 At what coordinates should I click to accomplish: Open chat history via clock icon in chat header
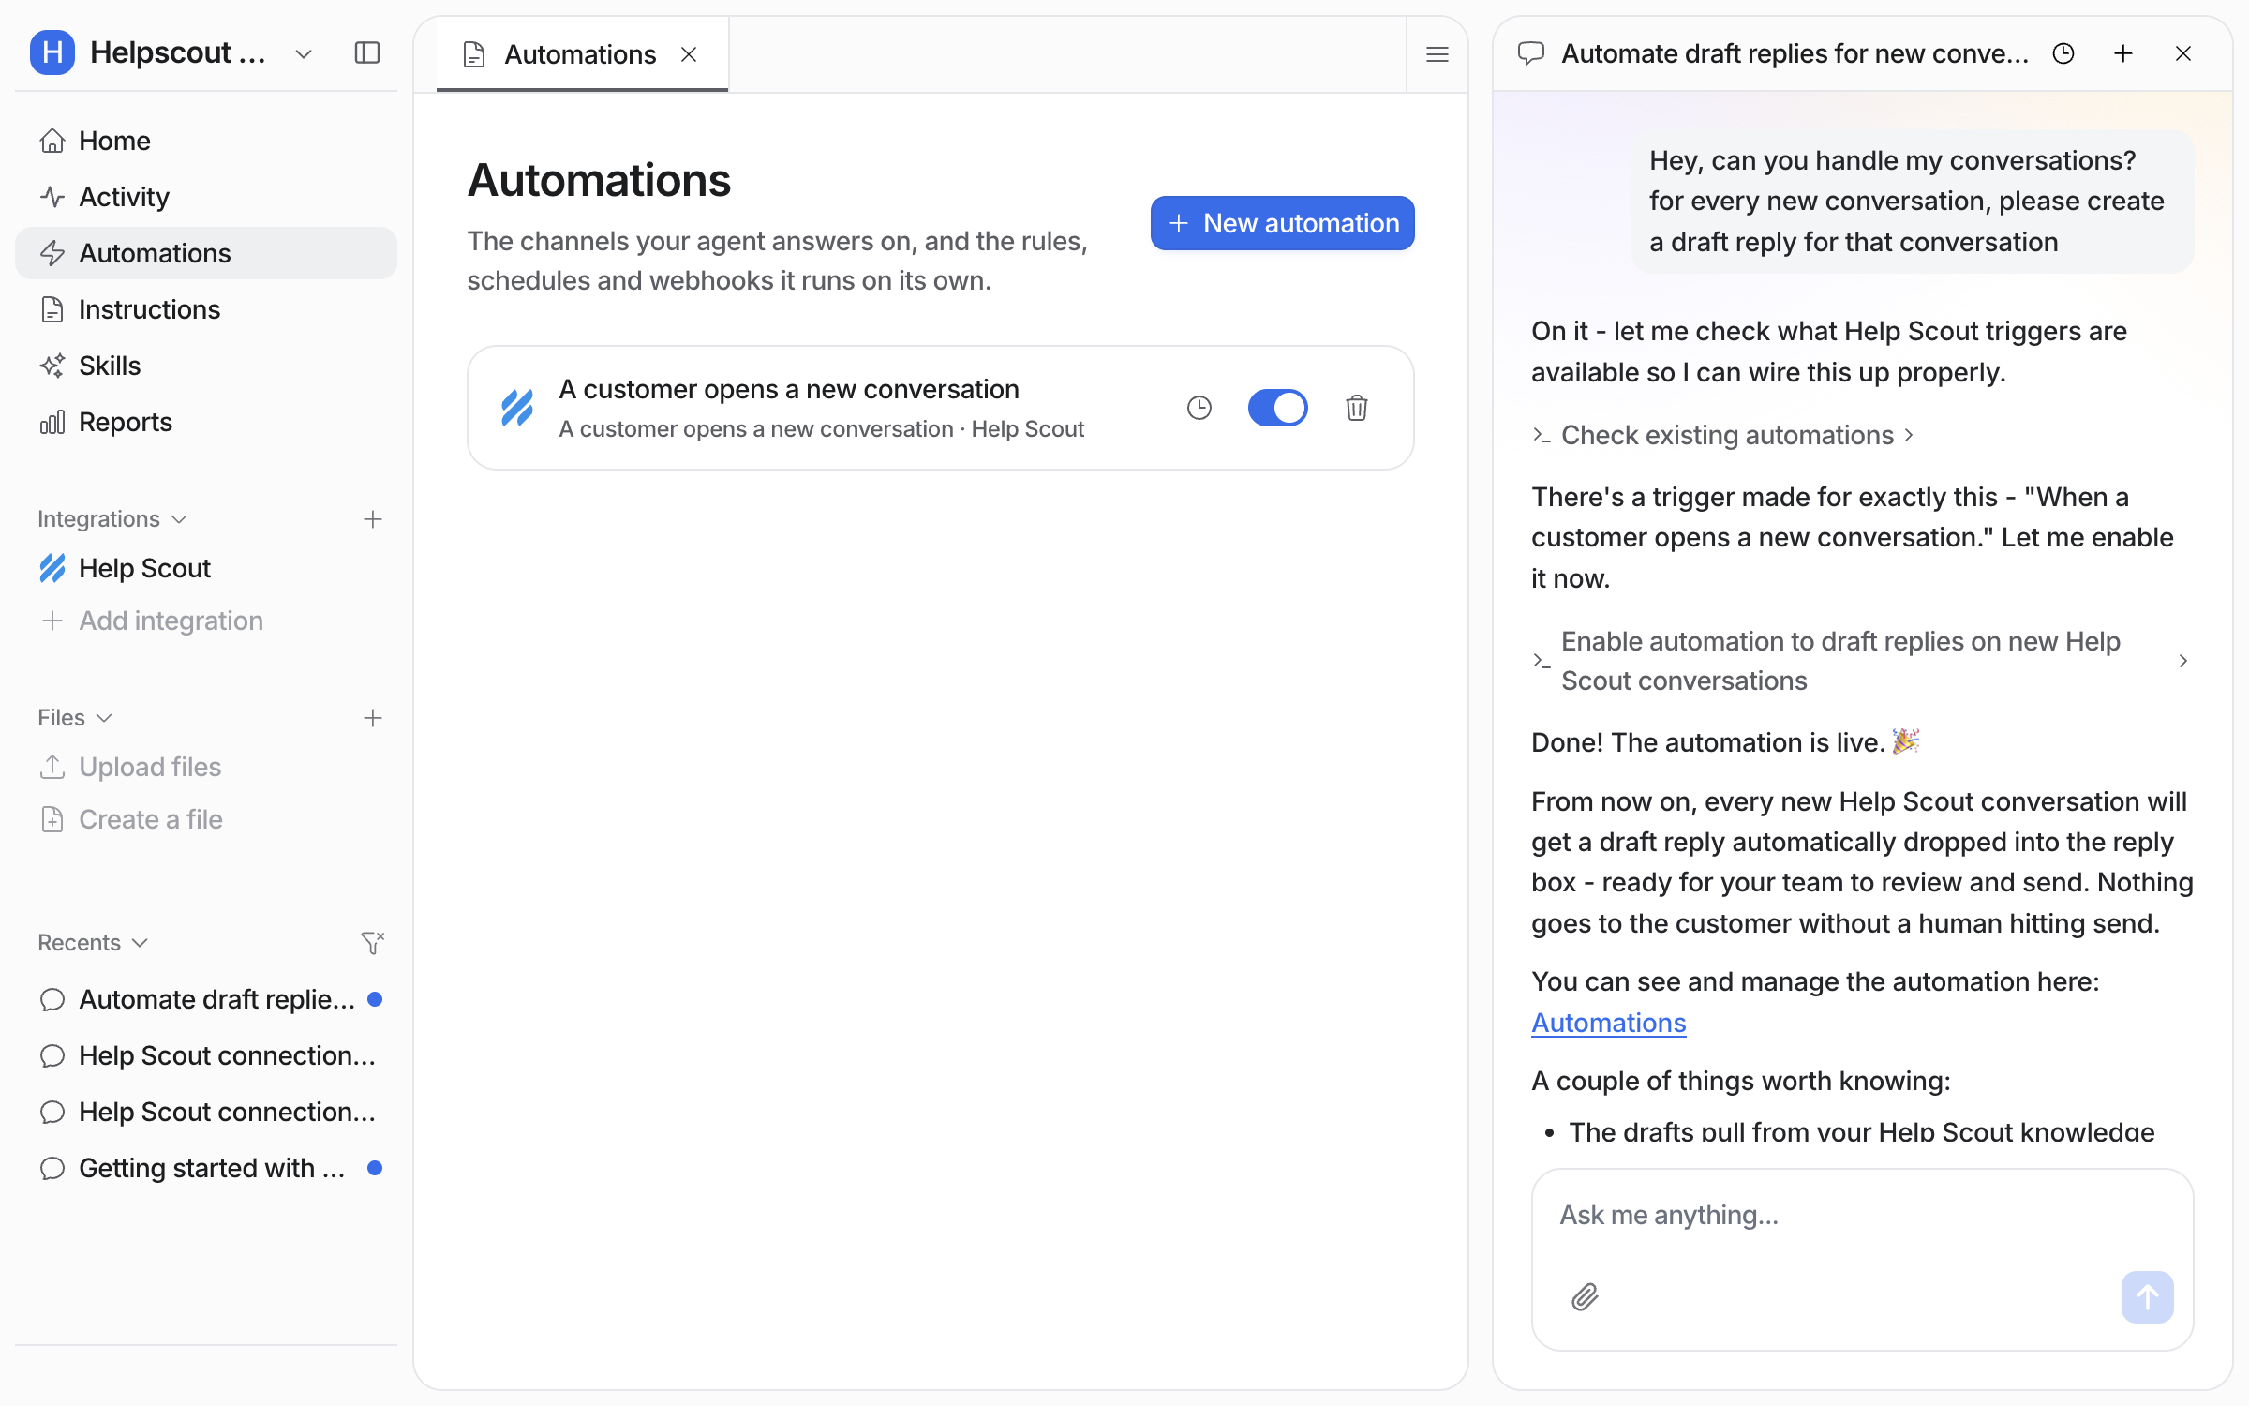(2063, 53)
